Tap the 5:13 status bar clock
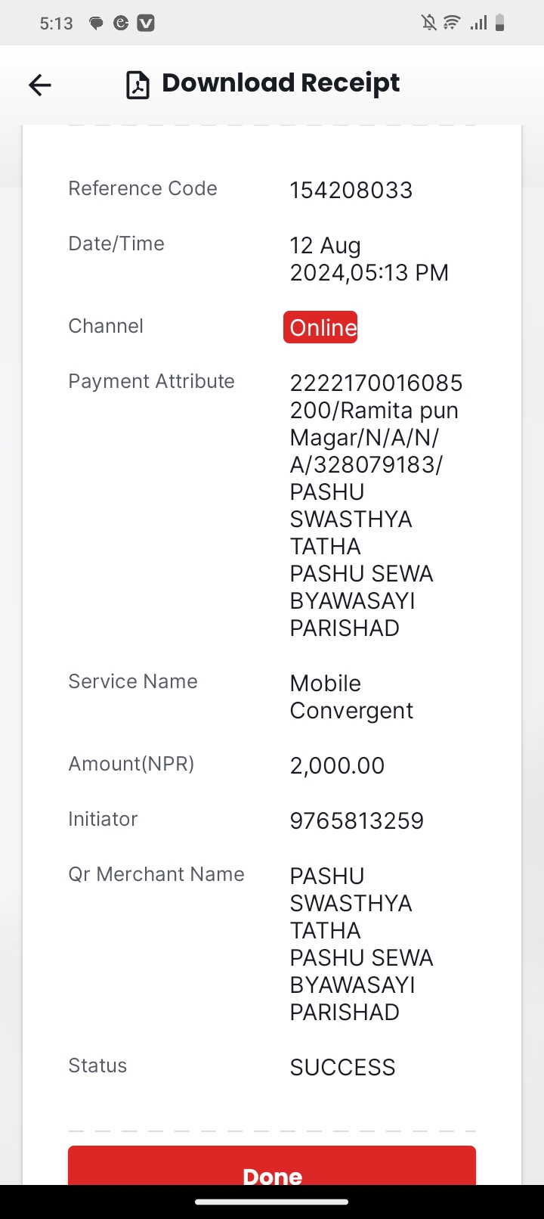The image size is (544, 1219). (x=56, y=23)
